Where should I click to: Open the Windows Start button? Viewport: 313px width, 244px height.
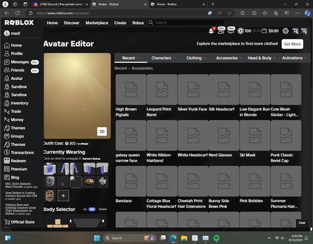tap(97, 238)
